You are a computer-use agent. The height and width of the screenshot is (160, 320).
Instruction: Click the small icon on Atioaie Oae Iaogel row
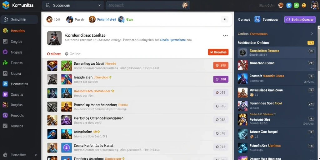311,132
